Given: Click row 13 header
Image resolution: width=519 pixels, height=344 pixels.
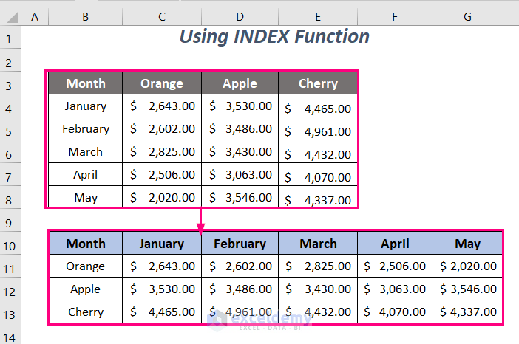Looking at the screenshot, I should click(x=11, y=312).
